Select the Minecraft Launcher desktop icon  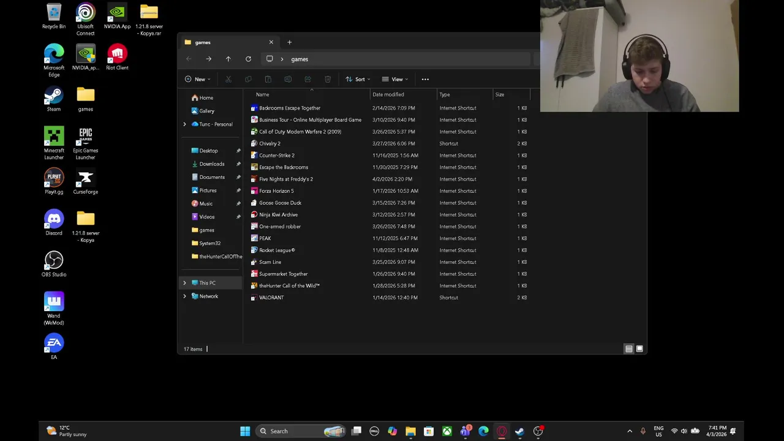(x=54, y=143)
